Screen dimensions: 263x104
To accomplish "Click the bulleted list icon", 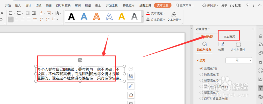I will tap(11, 13).
